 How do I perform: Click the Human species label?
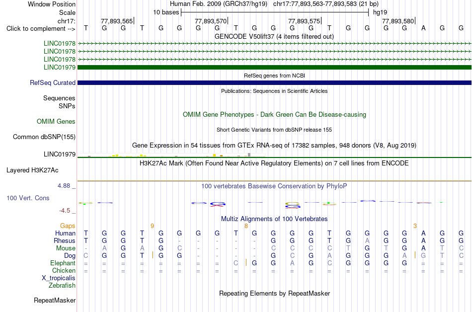[x=65, y=234]
